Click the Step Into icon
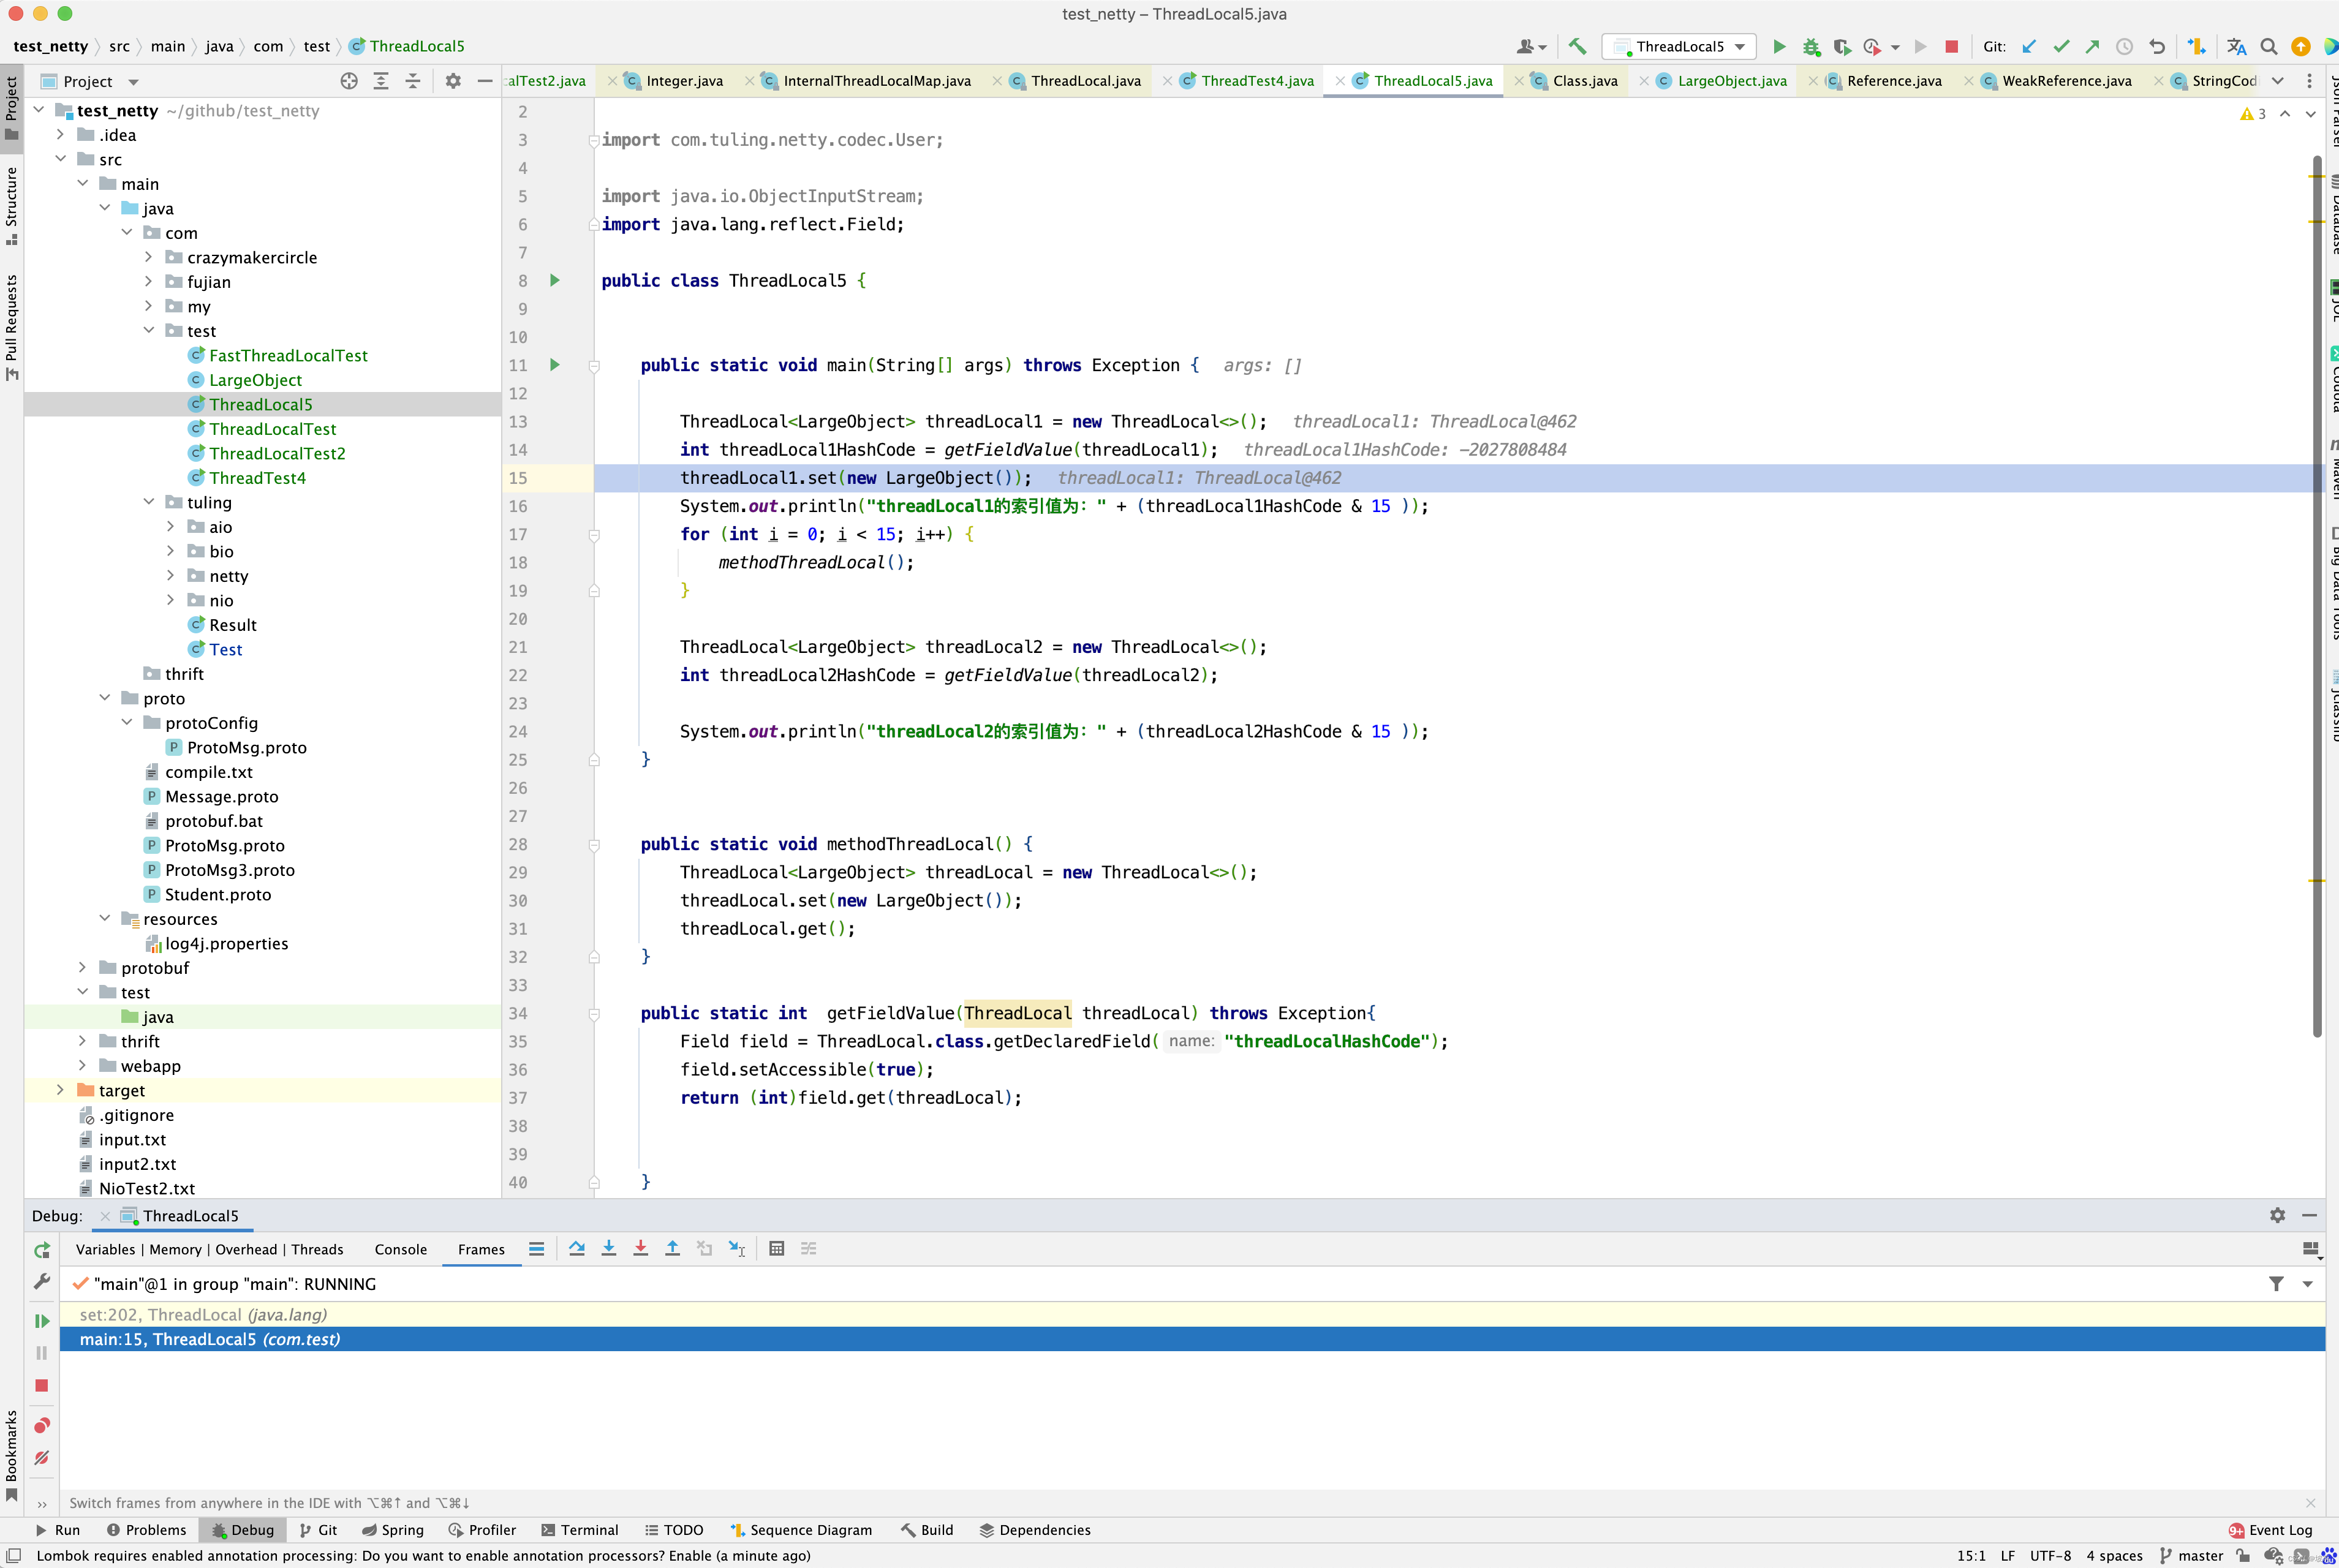The image size is (2339, 1568). point(608,1248)
